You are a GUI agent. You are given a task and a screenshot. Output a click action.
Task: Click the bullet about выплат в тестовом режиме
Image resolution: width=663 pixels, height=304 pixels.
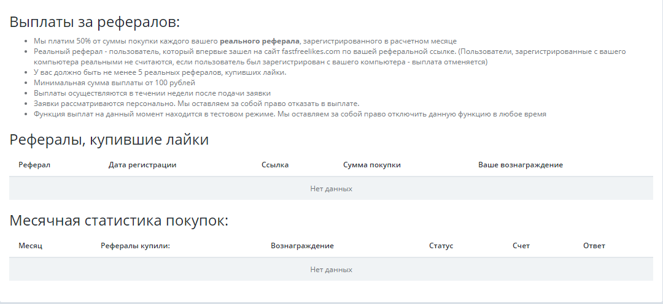pos(290,114)
